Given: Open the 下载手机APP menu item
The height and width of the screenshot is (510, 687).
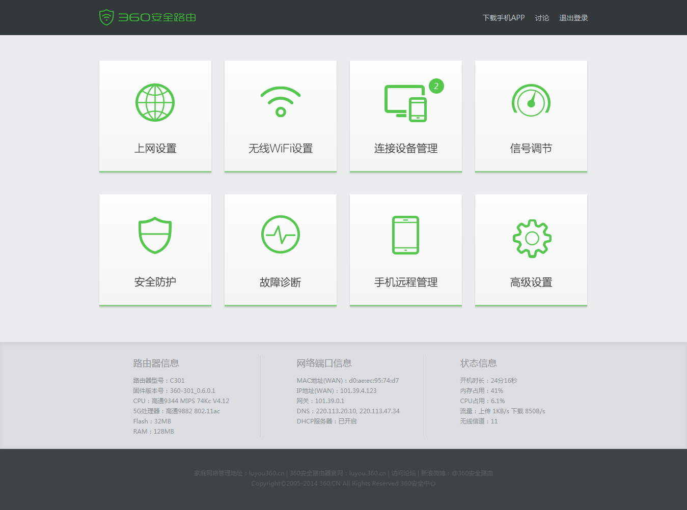Looking at the screenshot, I should point(503,18).
